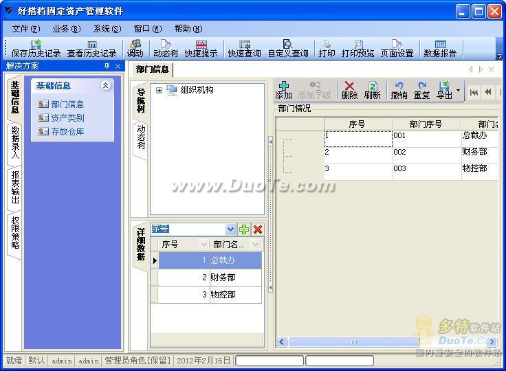Select the 总裁办 row in detail data list
This screenshot has width=506, height=371.
click(x=210, y=260)
